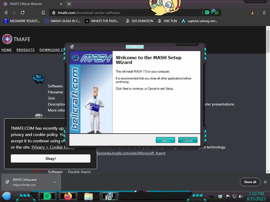Open SMASH GLASS IN C... bookmark
The height and width of the screenshot is (202, 270).
pos(62,21)
